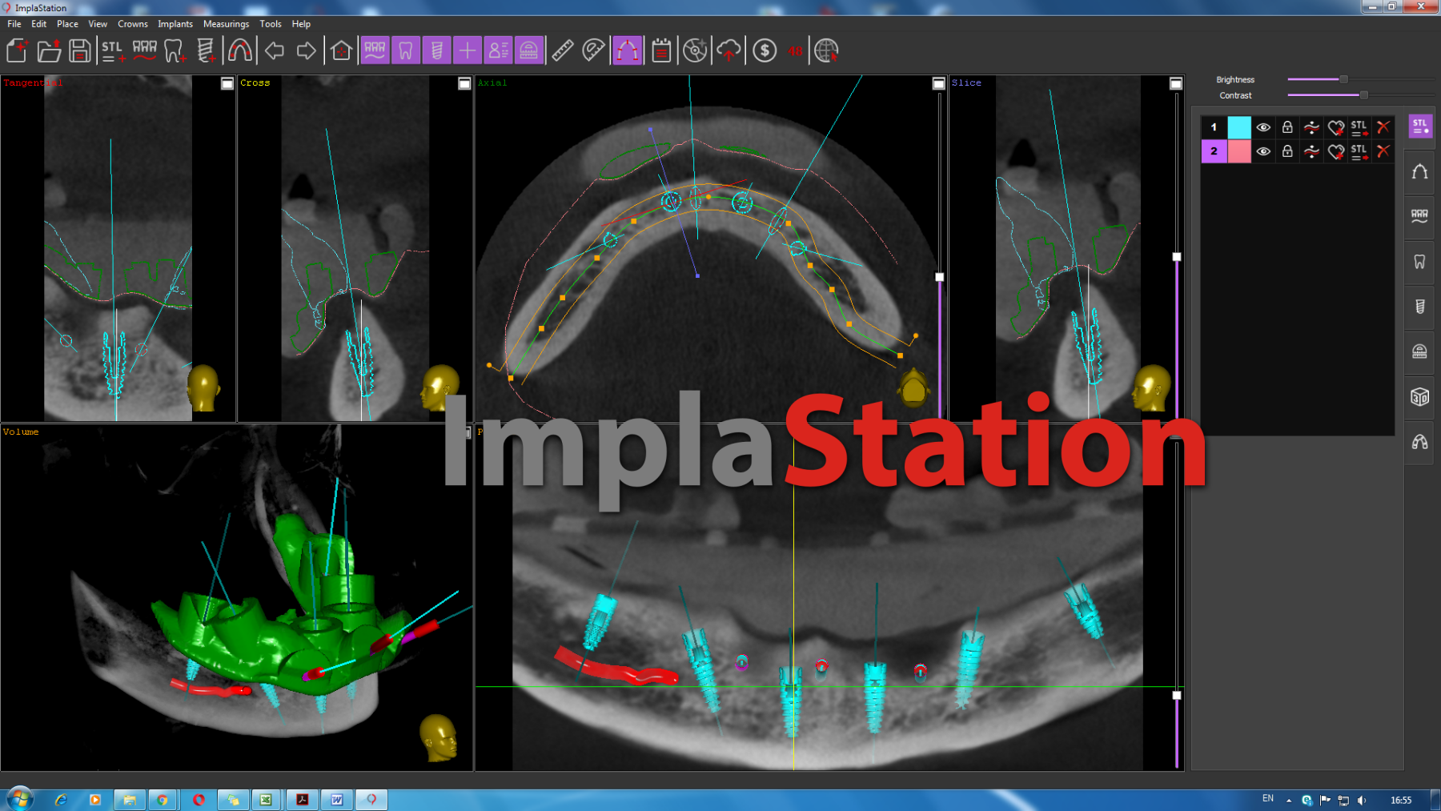
Task: Save the project with floppy disk icon
Action: coord(79,50)
